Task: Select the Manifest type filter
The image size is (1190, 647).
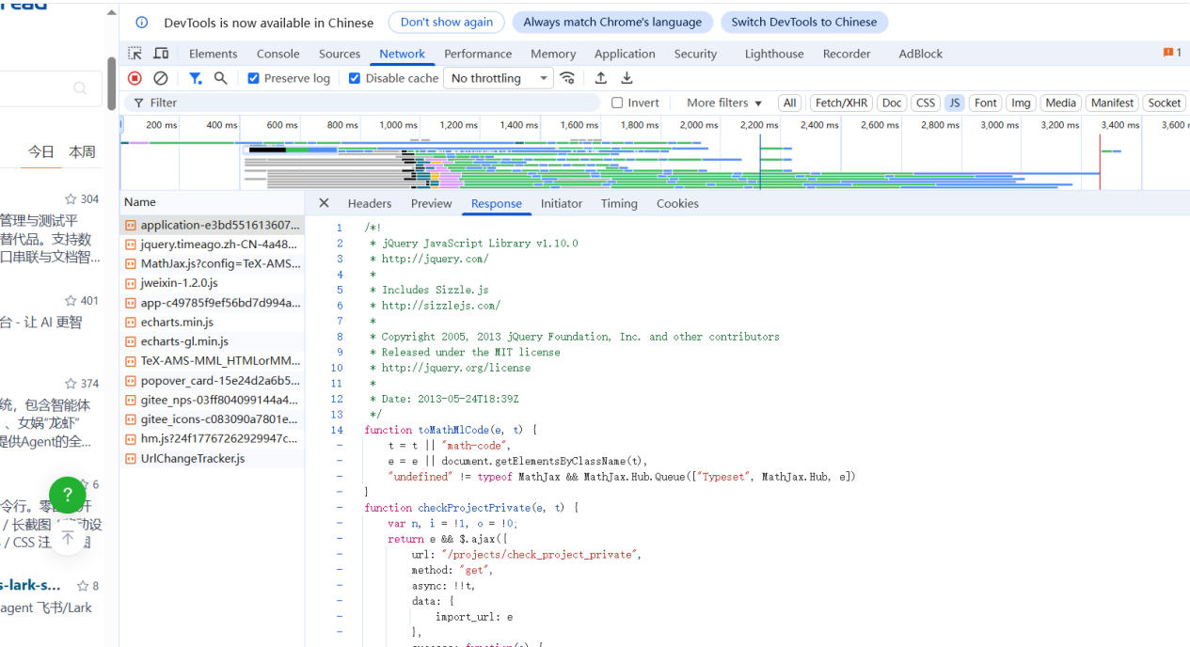Action: coord(1112,103)
